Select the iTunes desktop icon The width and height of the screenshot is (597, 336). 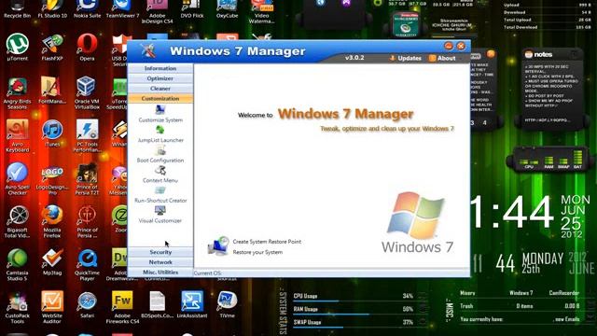52,133
